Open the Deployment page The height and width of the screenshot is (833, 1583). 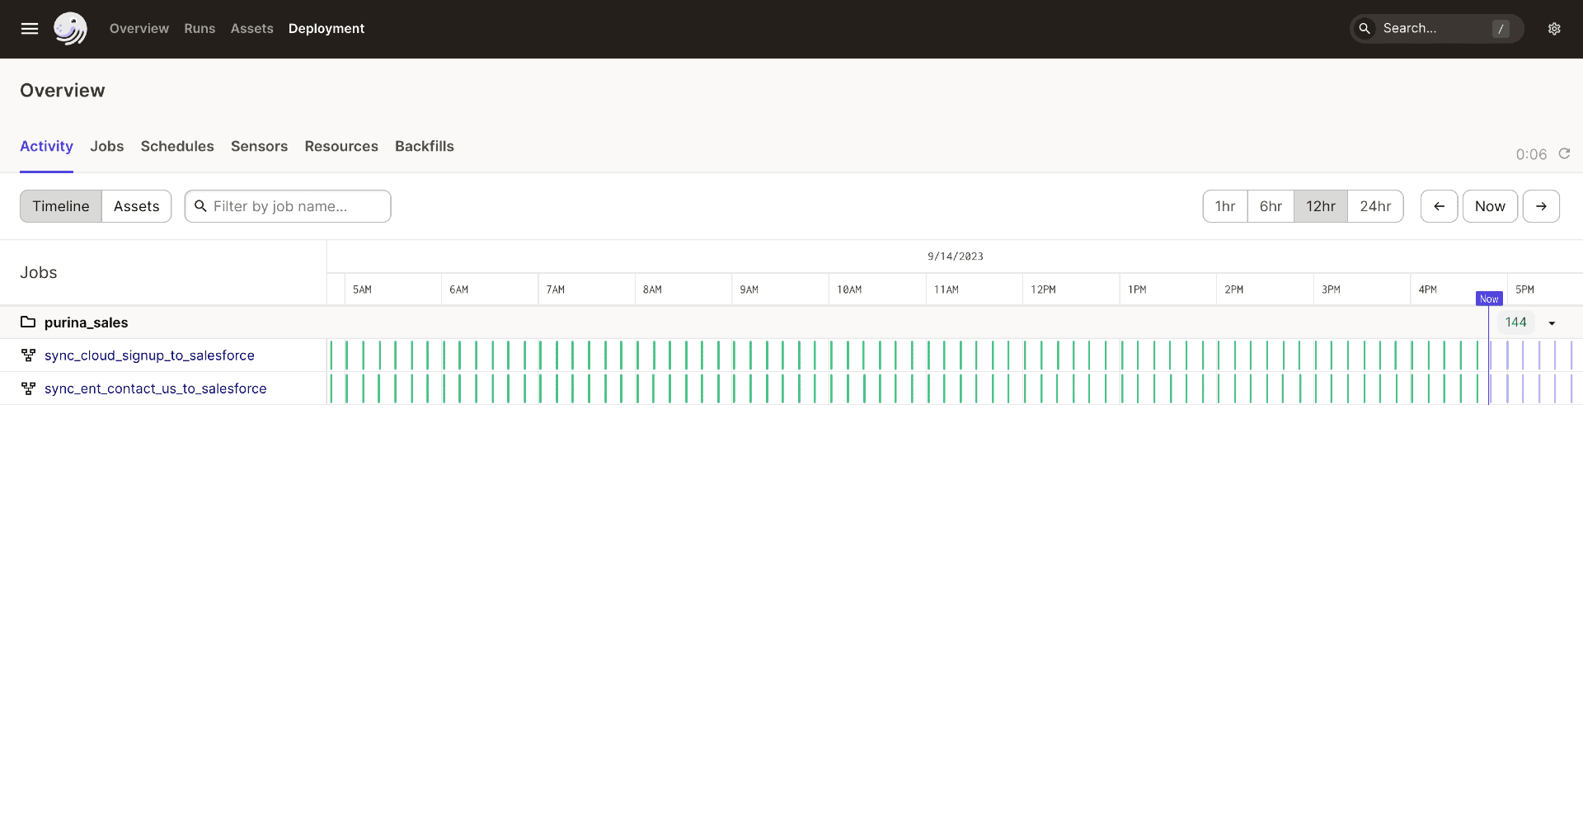(326, 28)
